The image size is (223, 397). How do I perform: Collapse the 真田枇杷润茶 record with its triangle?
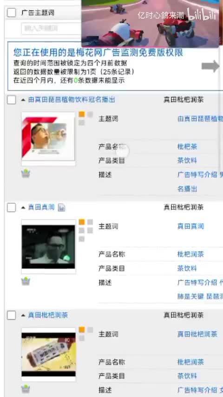click(x=23, y=315)
